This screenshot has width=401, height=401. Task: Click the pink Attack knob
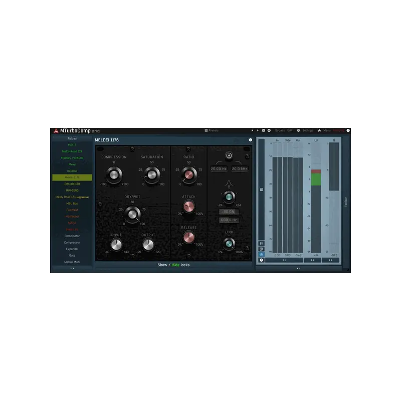pyautogui.click(x=189, y=207)
